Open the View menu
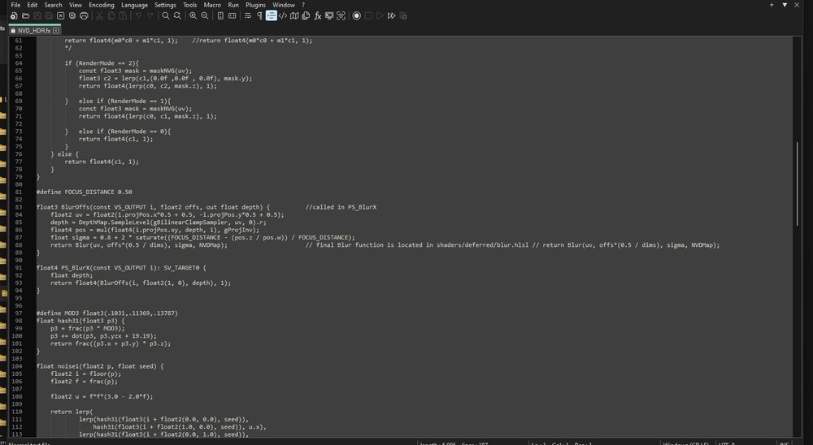This screenshot has width=813, height=445. click(x=76, y=5)
